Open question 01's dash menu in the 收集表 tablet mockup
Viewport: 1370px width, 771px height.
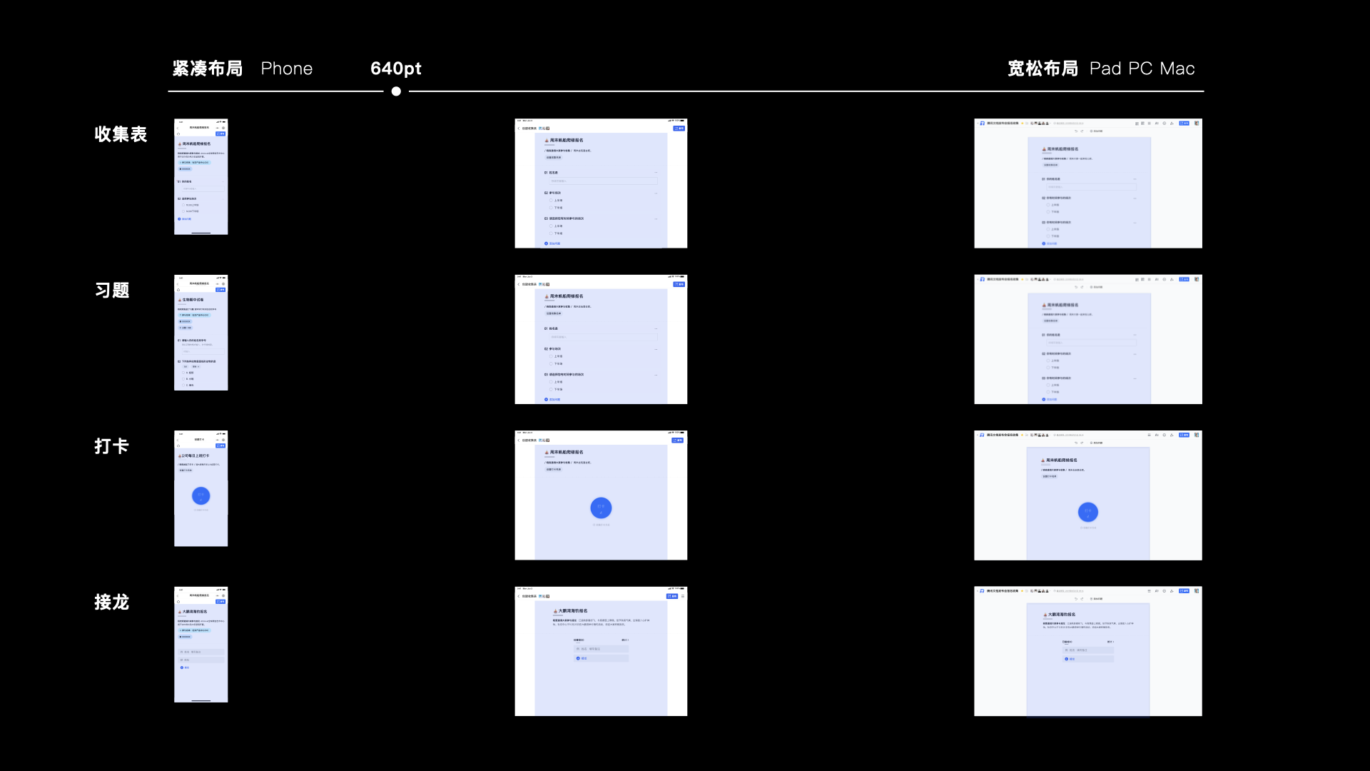pos(656,173)
